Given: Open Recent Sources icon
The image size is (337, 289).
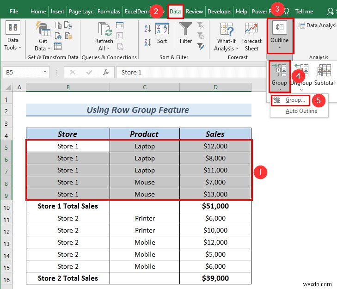Looking at the screenshot, I should pyautogui.click(x=68, y=25).
